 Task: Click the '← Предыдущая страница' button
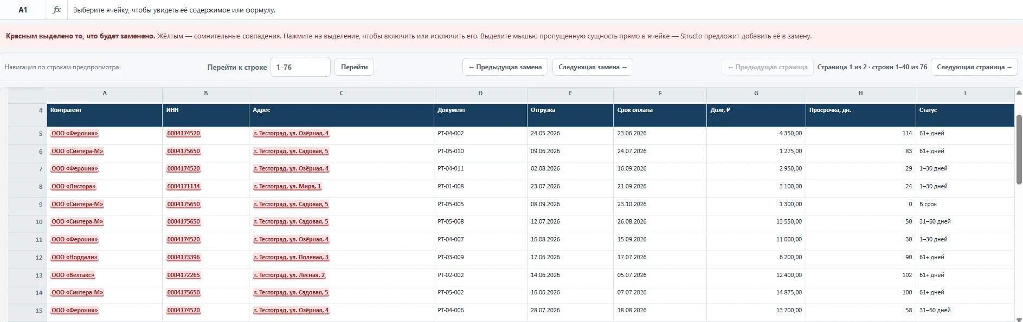click(x=767, y=67)
